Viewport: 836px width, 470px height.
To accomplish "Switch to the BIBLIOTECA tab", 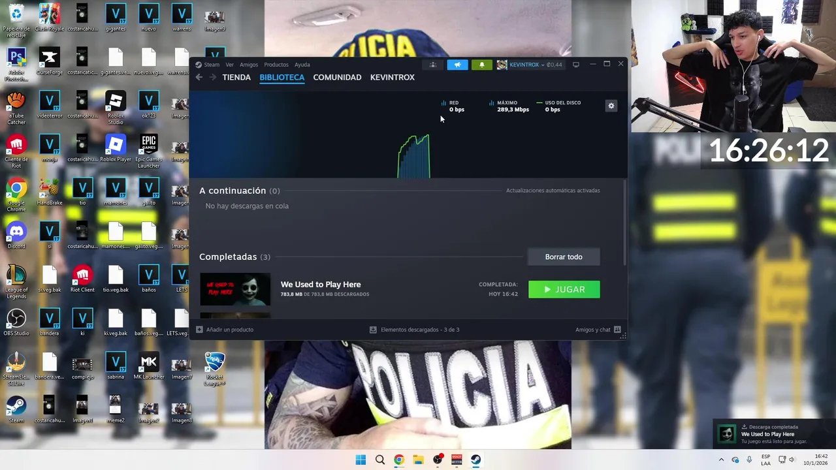I will click(281, 77).
